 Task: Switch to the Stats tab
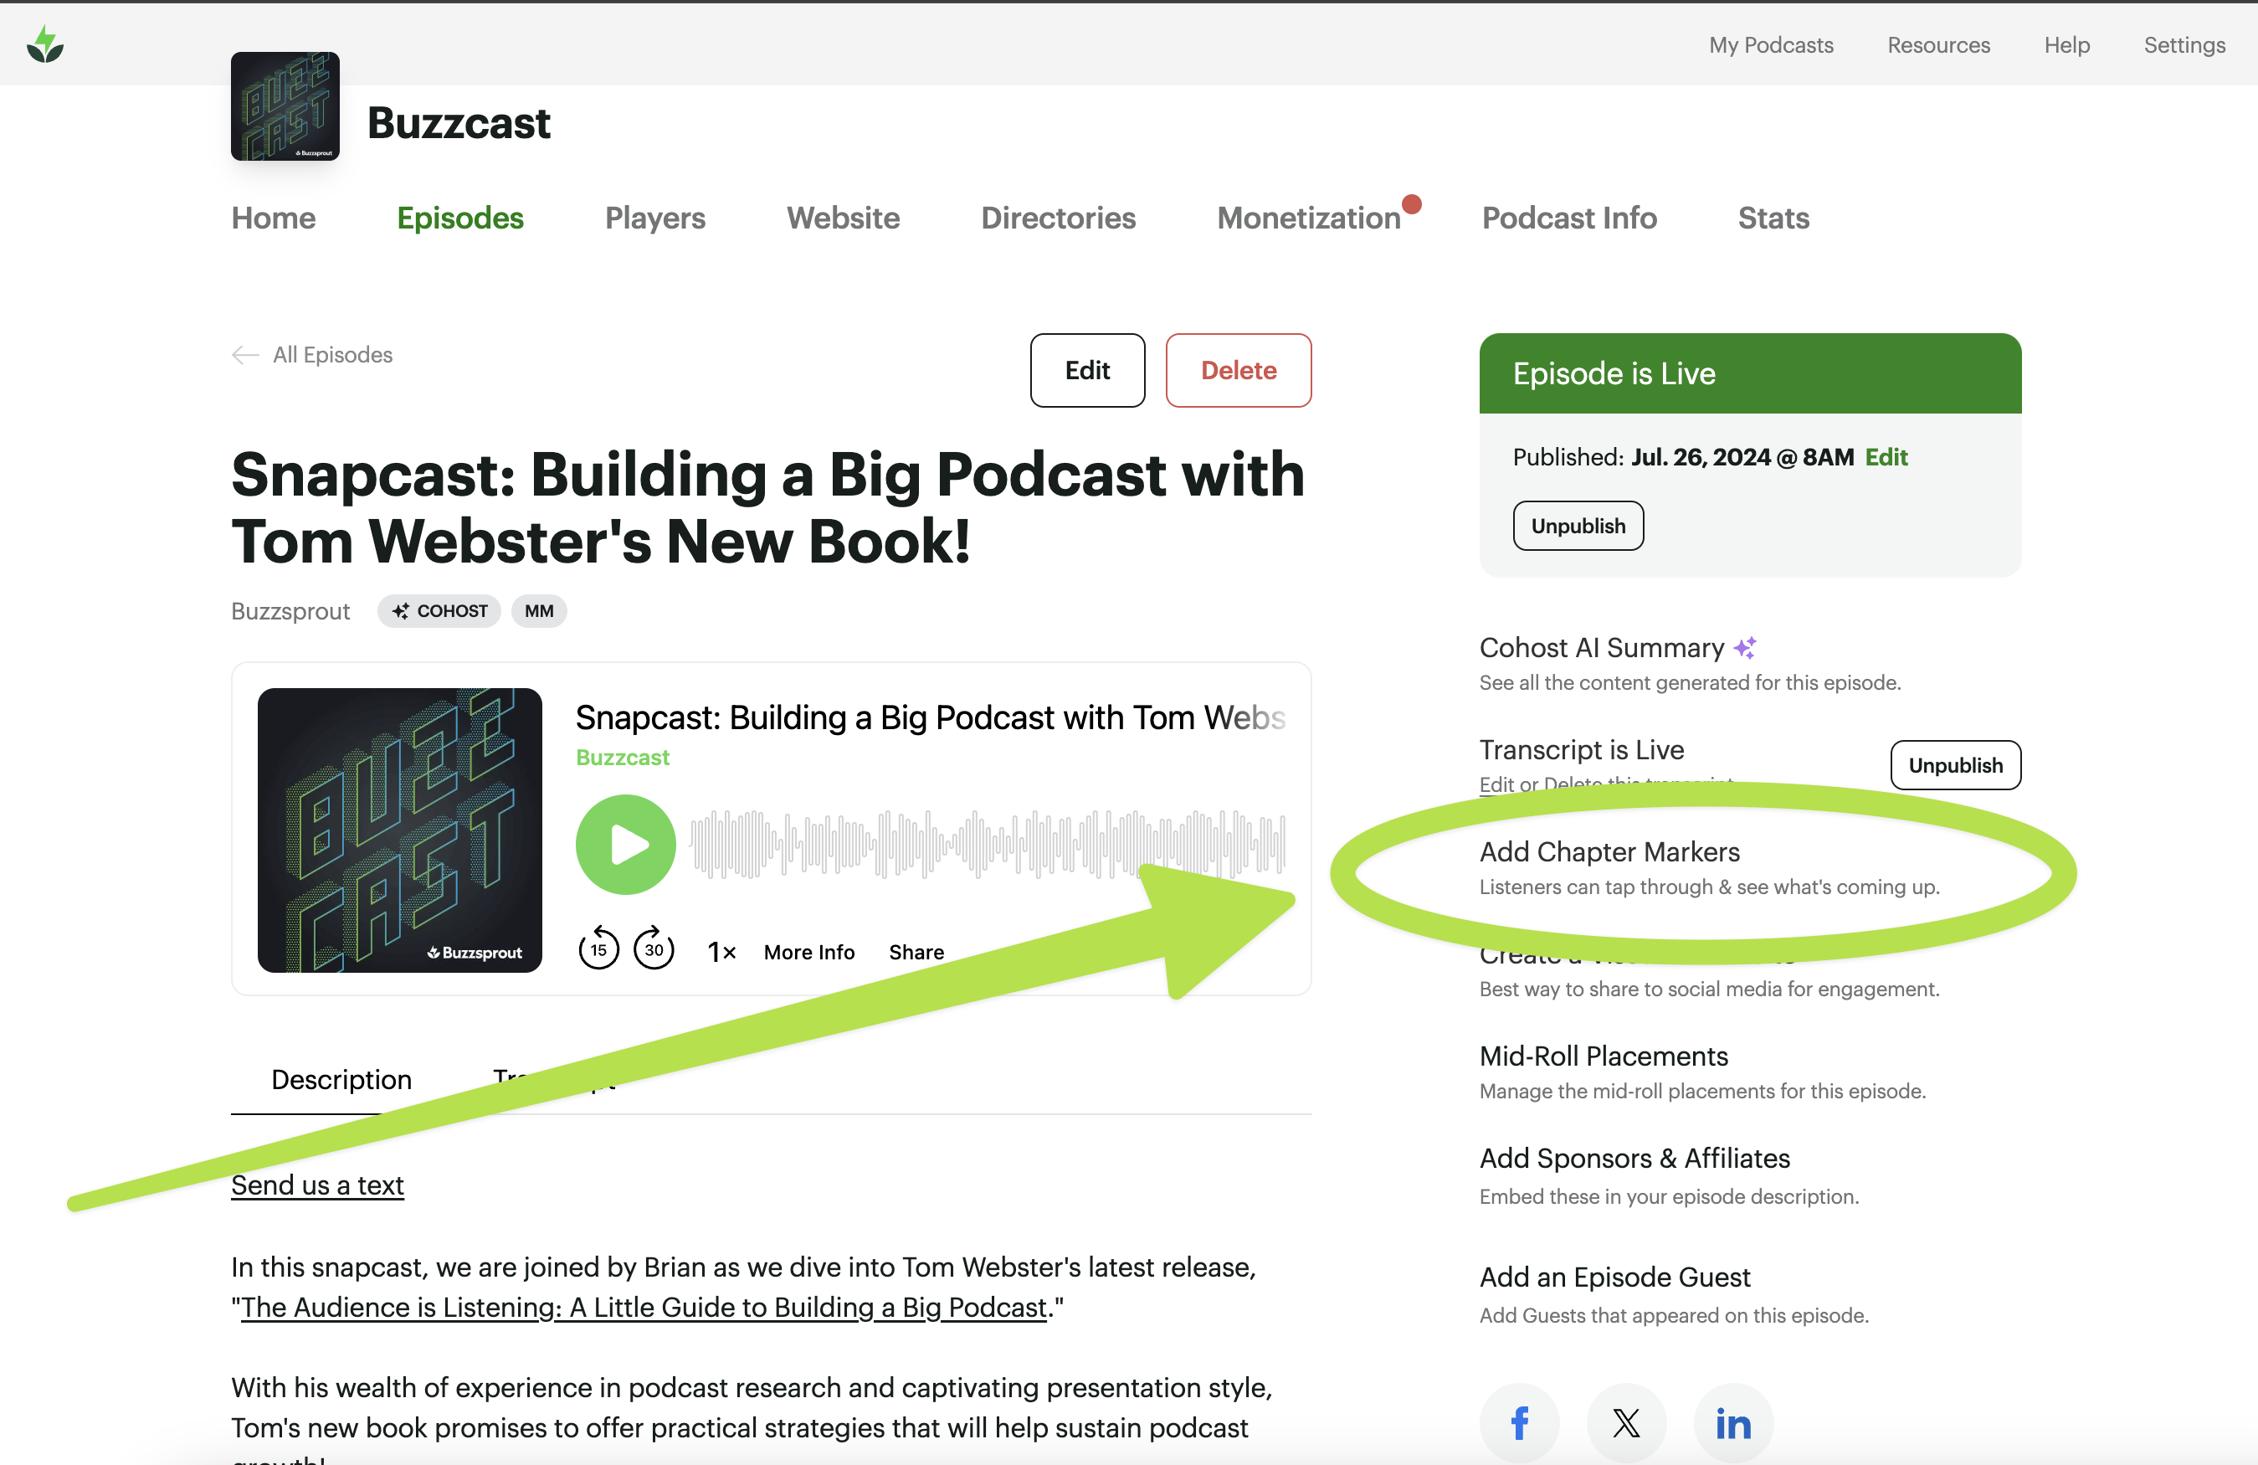click(x=1773, y=218)
